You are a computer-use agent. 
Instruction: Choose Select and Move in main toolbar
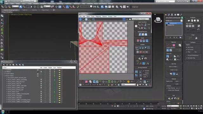coord(35,7)
